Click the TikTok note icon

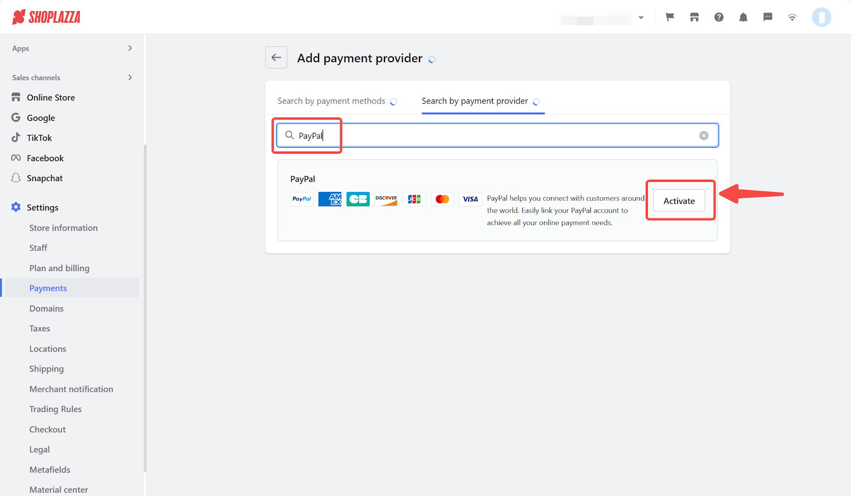[16, 137]
